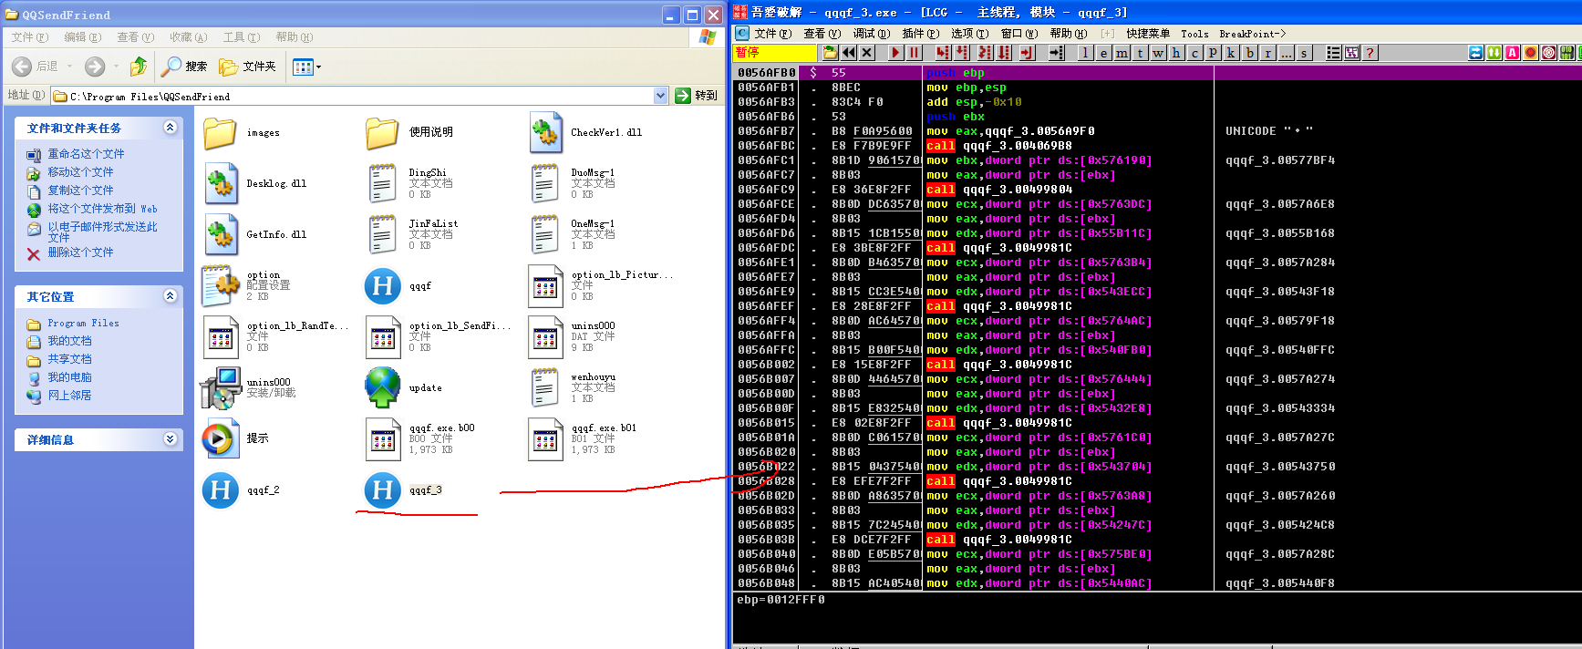
Task: Open Breakpoints window with the 'b' button
Action: tap(1249, 53)
